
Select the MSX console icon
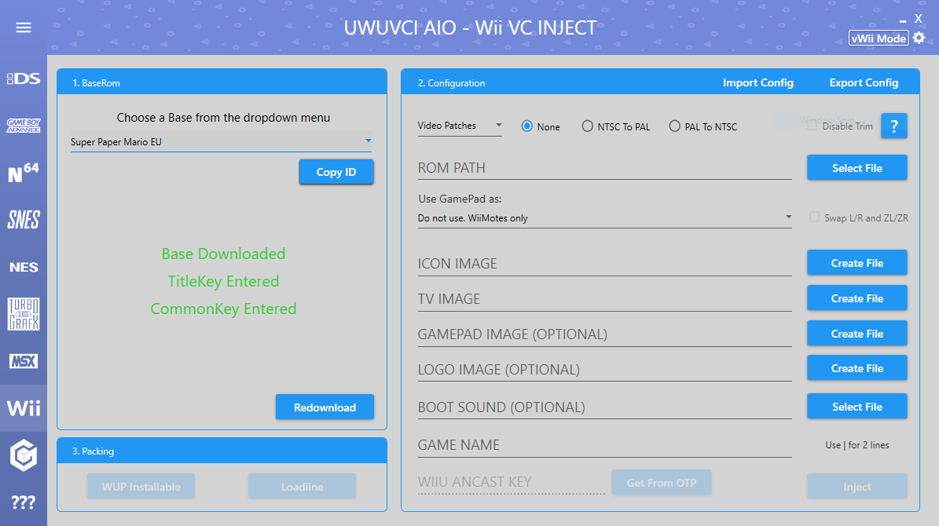pos(24,361)
